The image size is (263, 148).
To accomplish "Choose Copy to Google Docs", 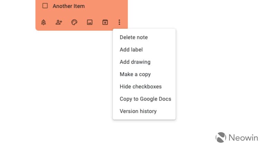I will coord(144,99).
